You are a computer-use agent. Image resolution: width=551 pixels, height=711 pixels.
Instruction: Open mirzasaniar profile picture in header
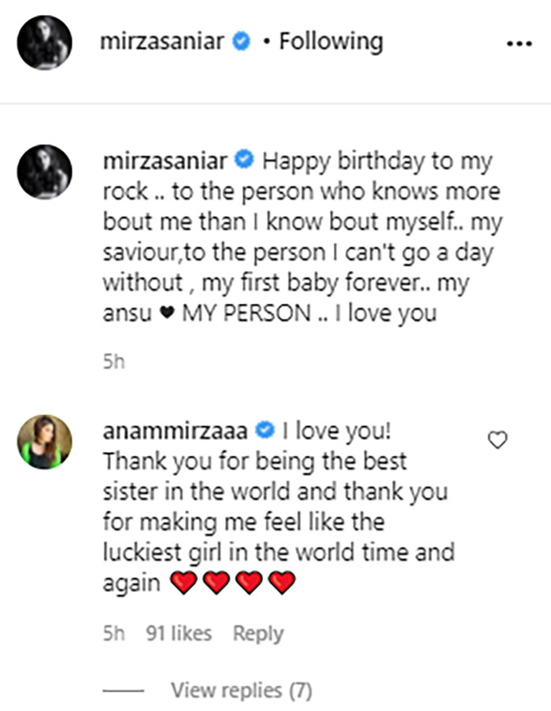click(x=45, y=42)
